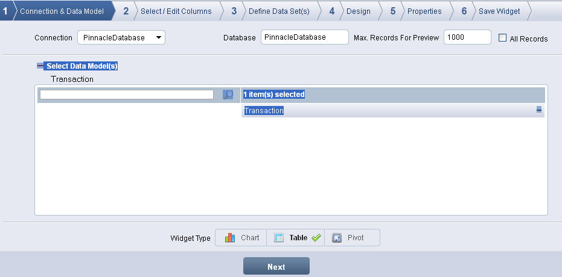This screenshot has height=277, width=562.
Task: Enable the All Records checkbox
Action: tap(502, 38)
